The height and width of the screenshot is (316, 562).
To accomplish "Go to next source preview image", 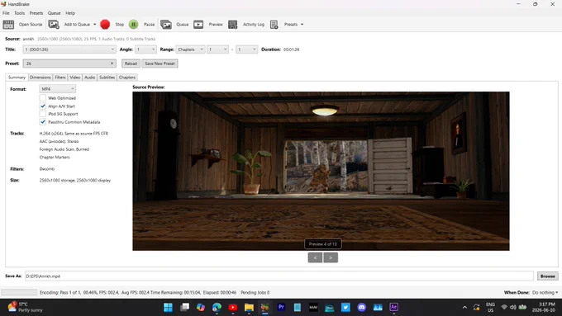I will click(x=331, y=257).
